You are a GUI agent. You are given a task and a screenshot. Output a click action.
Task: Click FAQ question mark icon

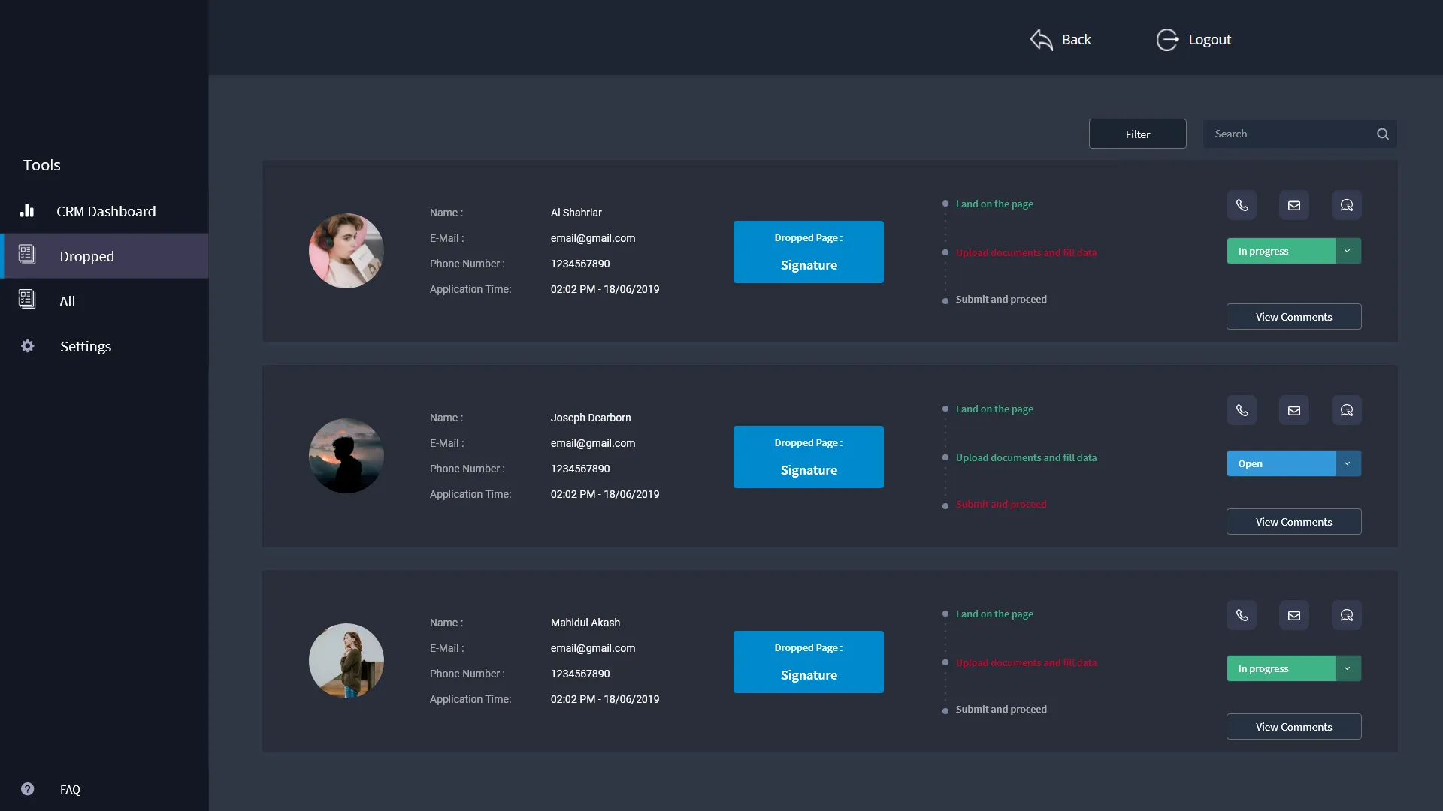pyautogui.click(x=28, y=789)
